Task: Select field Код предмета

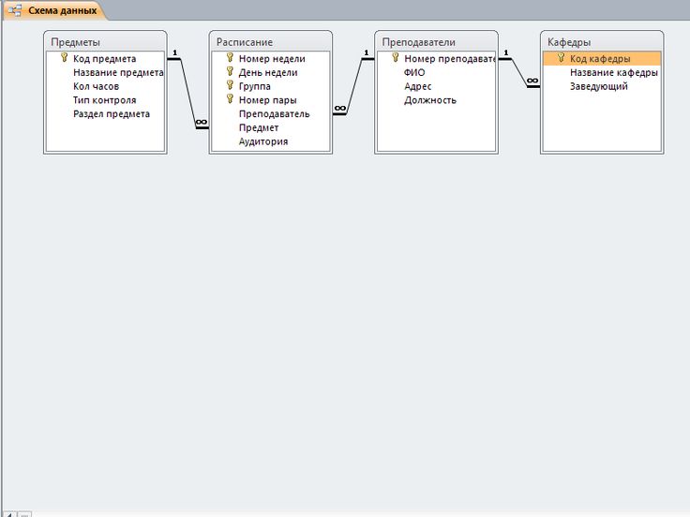Action: point(105,58)
